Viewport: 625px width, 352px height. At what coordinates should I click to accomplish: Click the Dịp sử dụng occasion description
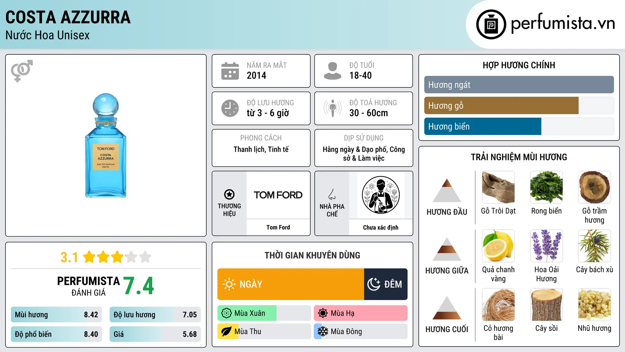pos(364,154)
